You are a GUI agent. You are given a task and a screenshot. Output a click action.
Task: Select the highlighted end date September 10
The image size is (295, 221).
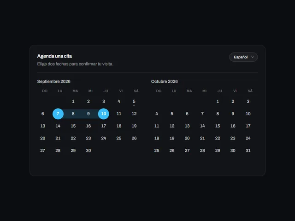click(x=103, y=114)
